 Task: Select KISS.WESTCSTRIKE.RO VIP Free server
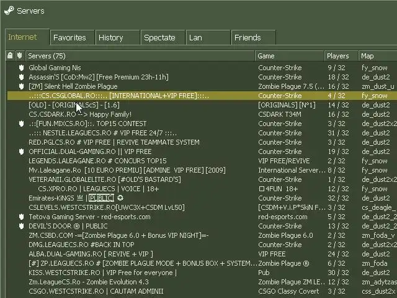pyautogui.click(x=202, y=273)
